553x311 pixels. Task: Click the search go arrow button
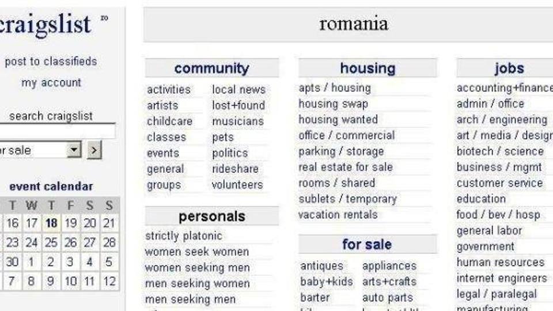(94, 150)
